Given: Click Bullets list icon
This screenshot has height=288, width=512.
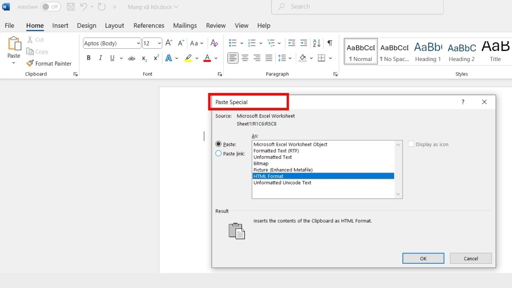Looking at the screenshot, I should point(233,43).
